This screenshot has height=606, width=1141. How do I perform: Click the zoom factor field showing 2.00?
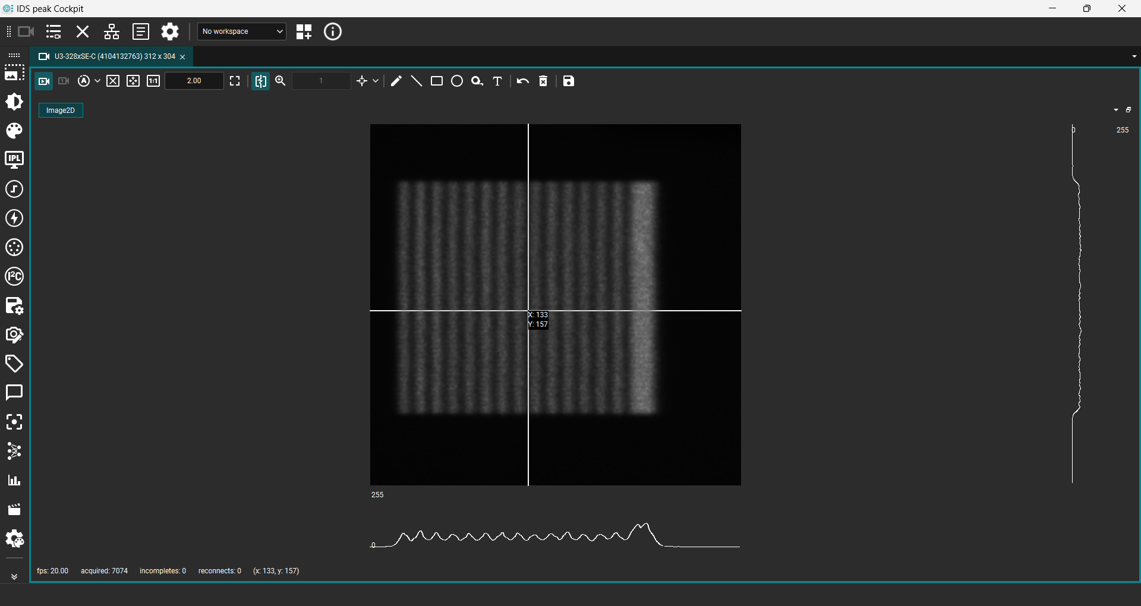click(x=194, y=81)
